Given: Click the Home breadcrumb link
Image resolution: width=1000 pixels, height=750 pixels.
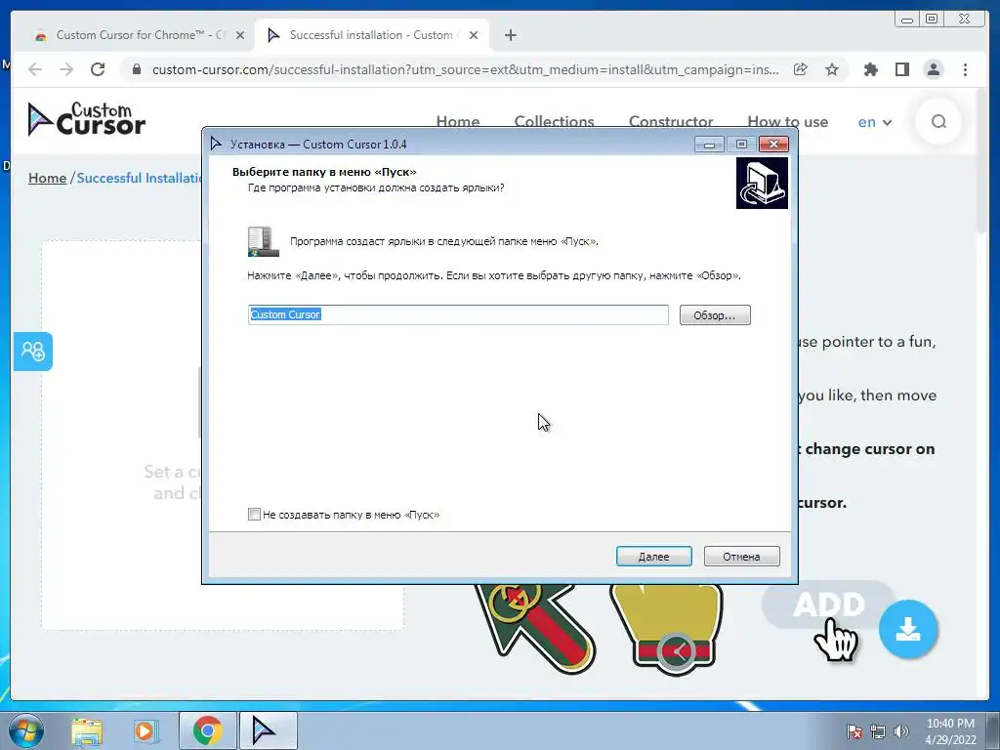Looking at the screenshot, I should (x=47, y=178).
